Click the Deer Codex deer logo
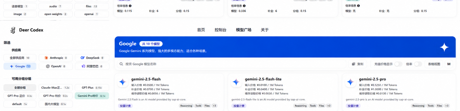 (x=13, y=30)
